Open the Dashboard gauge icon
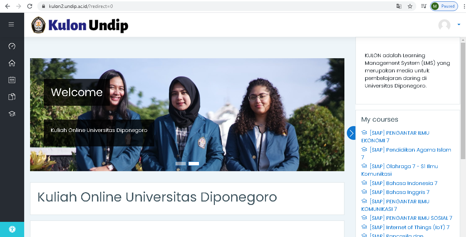 point(12,46)
